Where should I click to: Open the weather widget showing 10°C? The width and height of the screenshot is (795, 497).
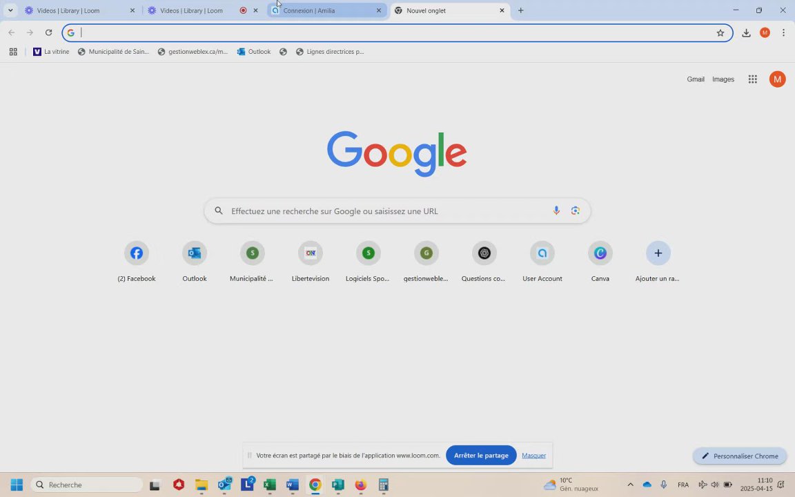click(571, 485)
